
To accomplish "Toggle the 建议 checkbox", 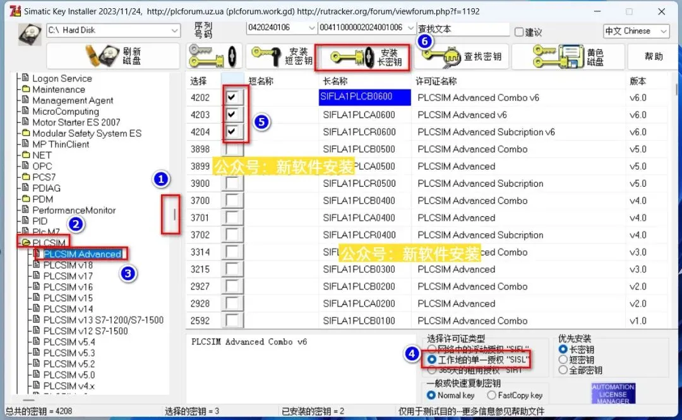I will click(x=518, y=32).
